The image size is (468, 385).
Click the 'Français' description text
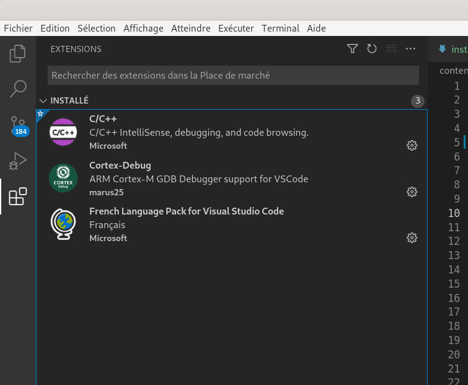107,225
